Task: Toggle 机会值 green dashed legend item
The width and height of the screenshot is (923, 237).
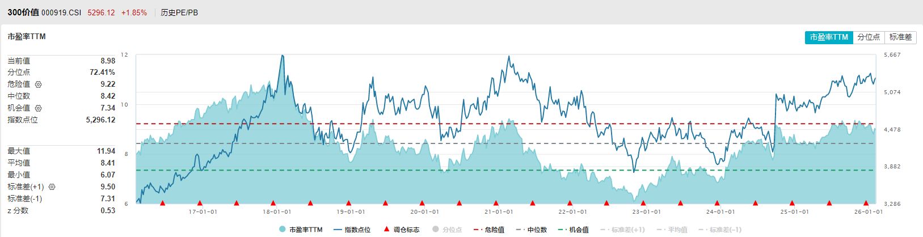Action: point(573,230)
